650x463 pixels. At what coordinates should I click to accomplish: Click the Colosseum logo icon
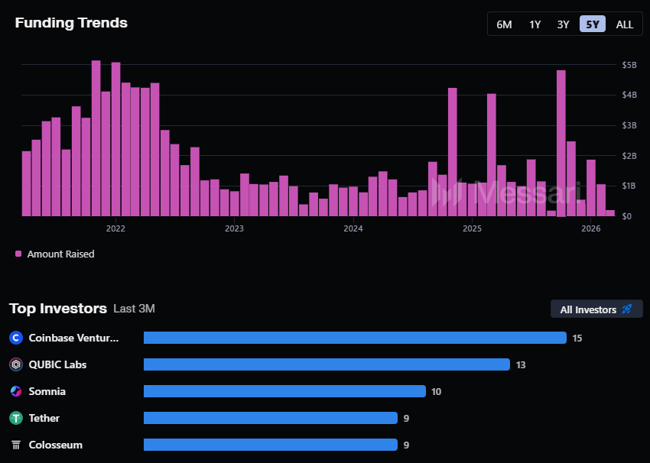16,445
